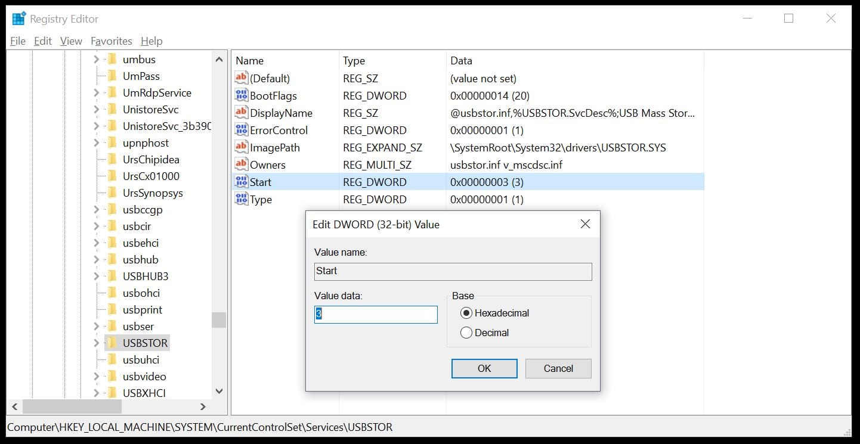Click the umbus folder icon
Screen dimensions: 860x444
pos(112,59)
